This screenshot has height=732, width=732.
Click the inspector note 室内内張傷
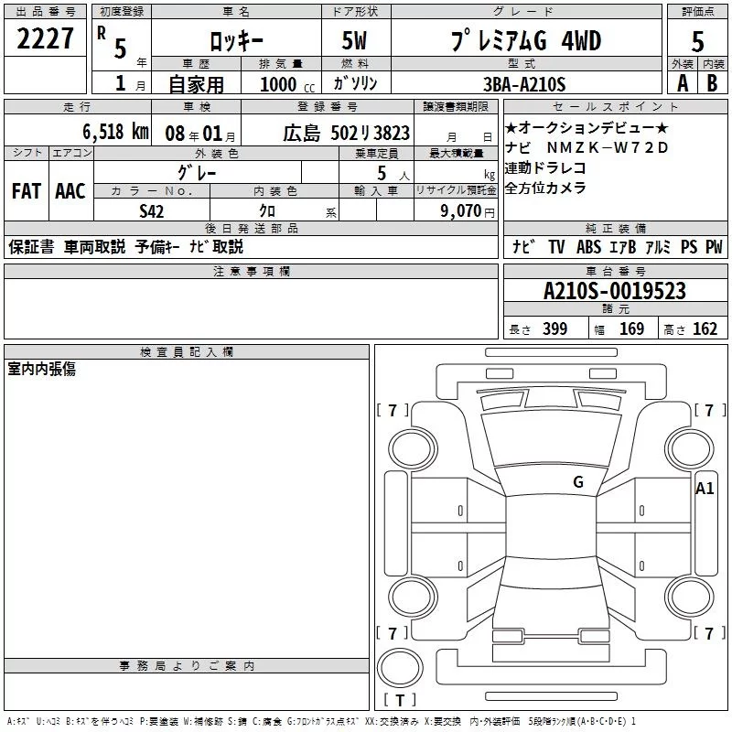click(x=41, y=369)
